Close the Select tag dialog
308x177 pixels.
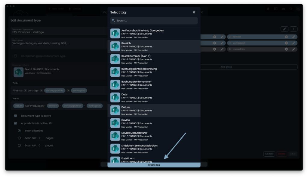click(194, 12)
